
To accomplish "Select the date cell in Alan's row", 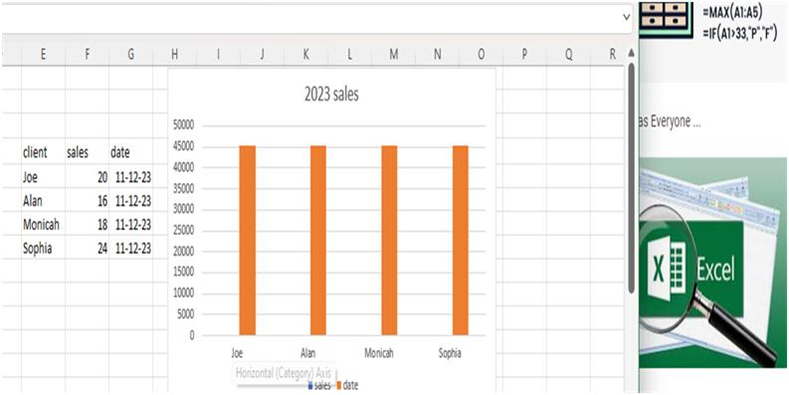I will (130, 200).
